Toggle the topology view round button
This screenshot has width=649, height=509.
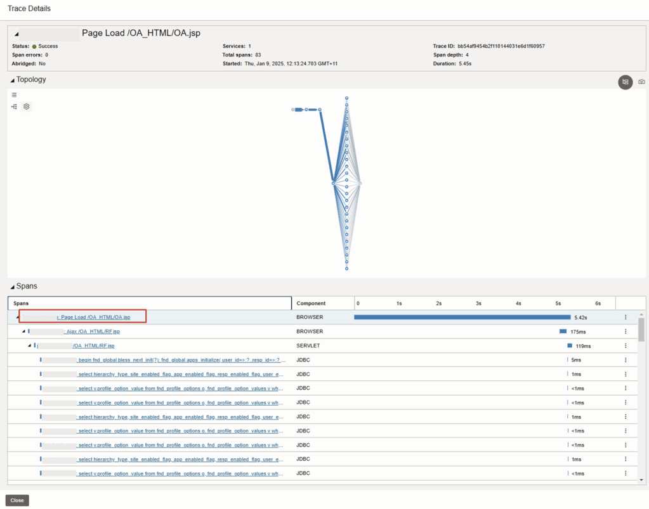click(625, 82)
